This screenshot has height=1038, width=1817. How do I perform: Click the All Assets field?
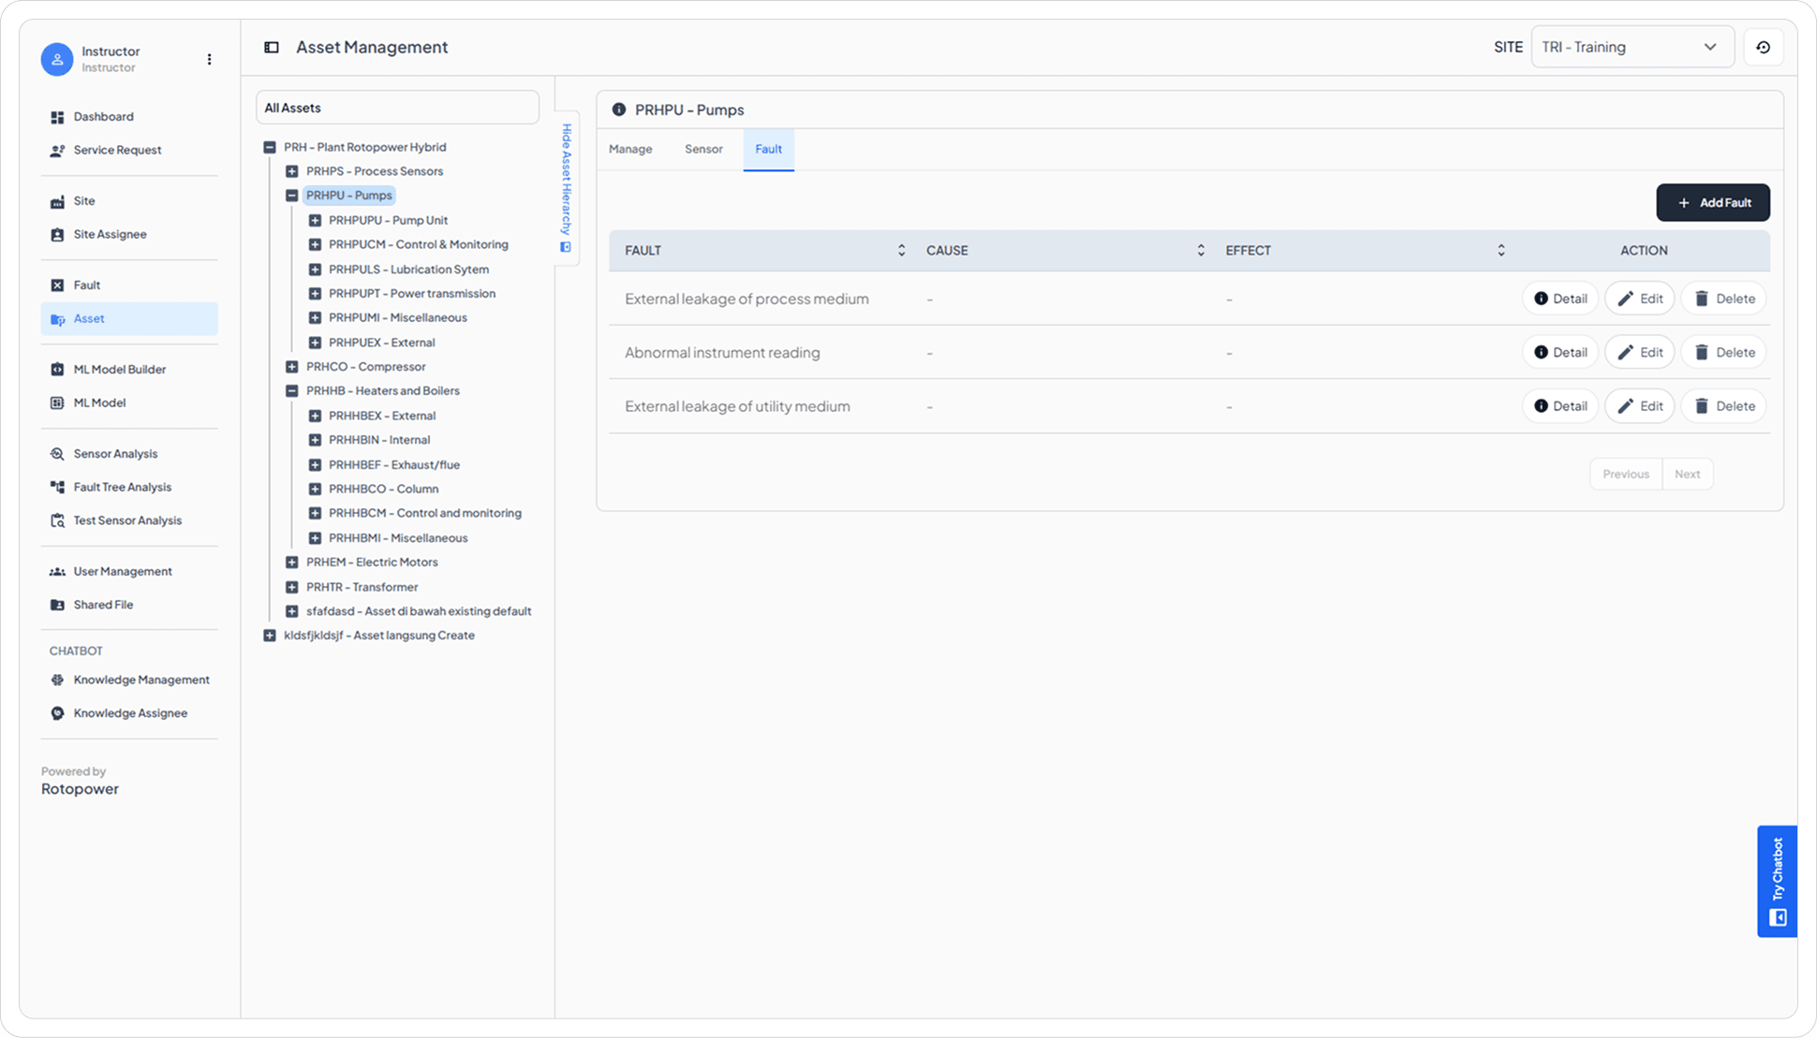coord(397,108)
